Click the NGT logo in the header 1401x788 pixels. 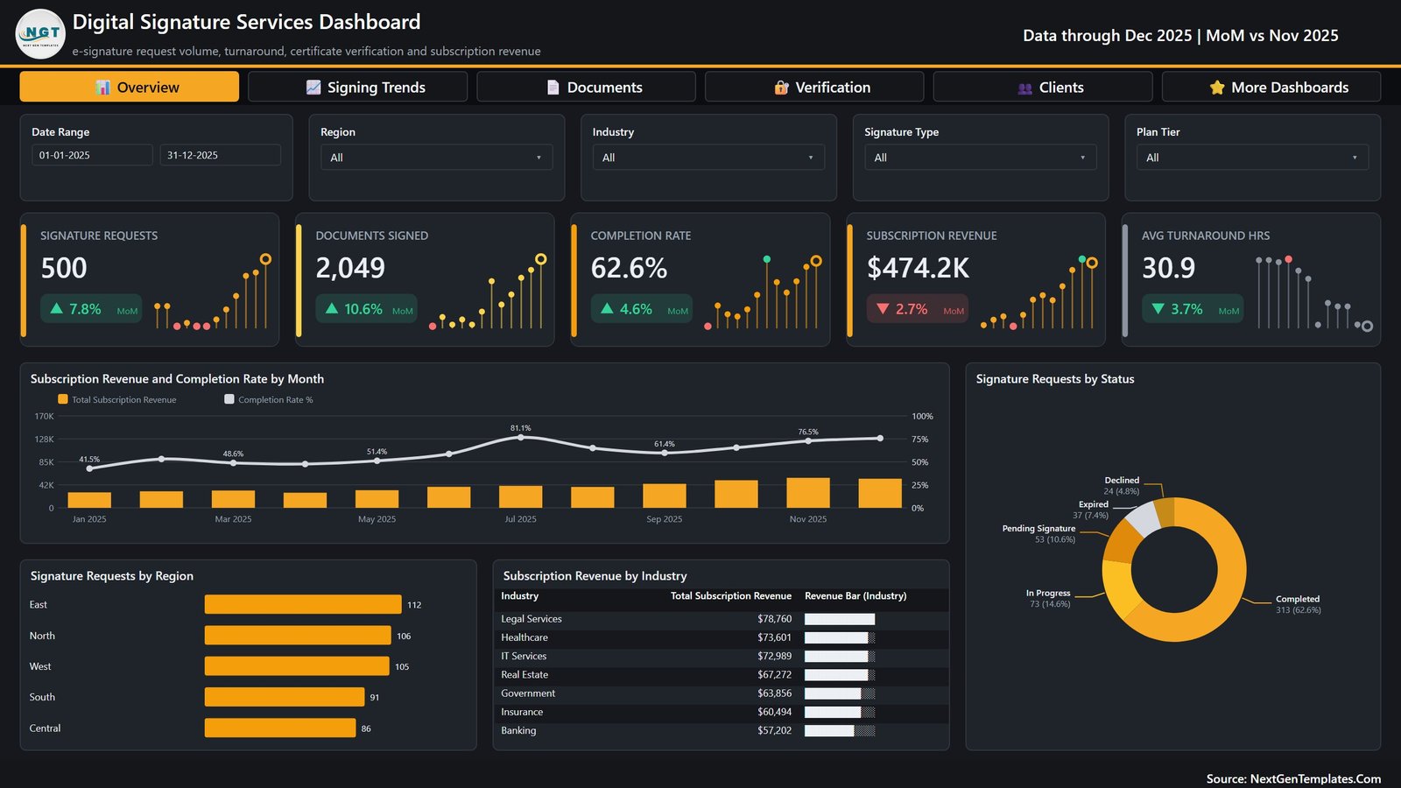pos(40,34)
